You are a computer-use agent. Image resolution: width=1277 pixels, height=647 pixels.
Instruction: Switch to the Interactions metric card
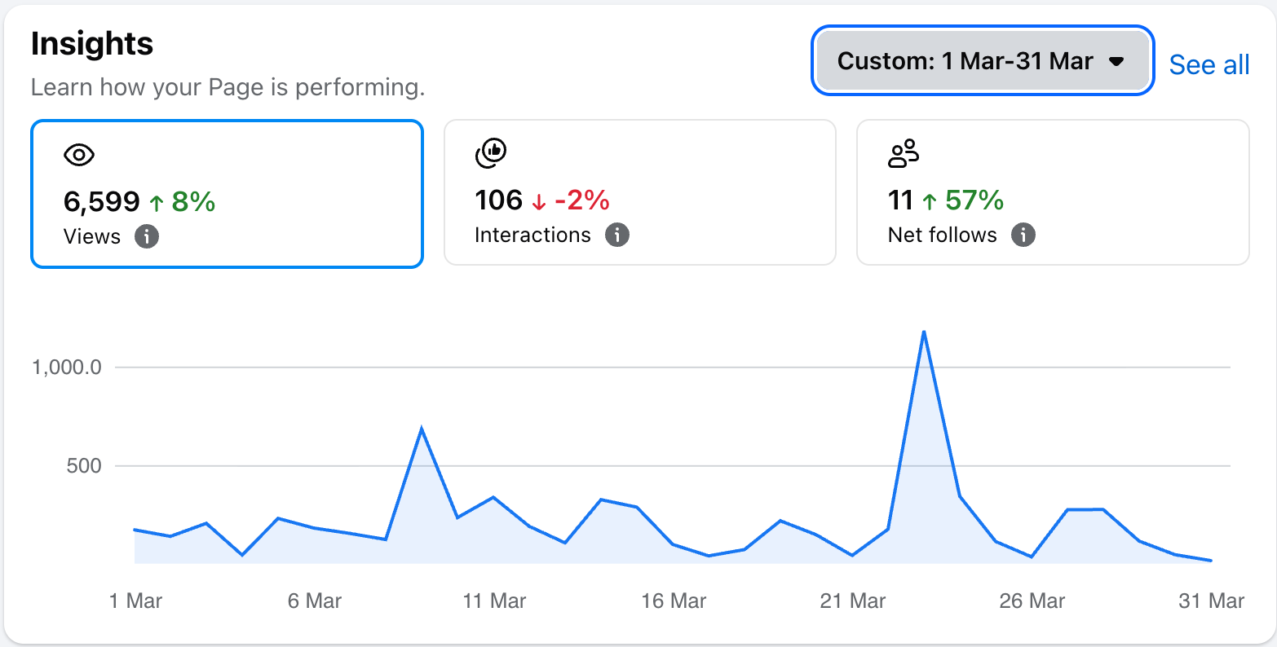[x=640, y=192]
